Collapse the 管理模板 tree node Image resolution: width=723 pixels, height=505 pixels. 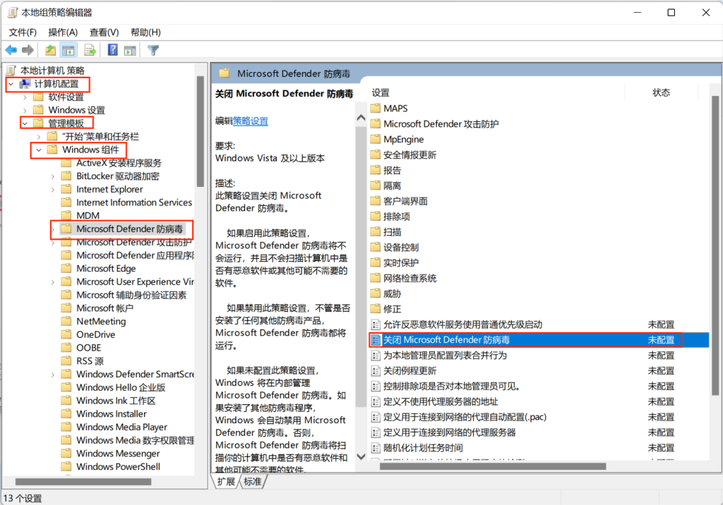25,123
